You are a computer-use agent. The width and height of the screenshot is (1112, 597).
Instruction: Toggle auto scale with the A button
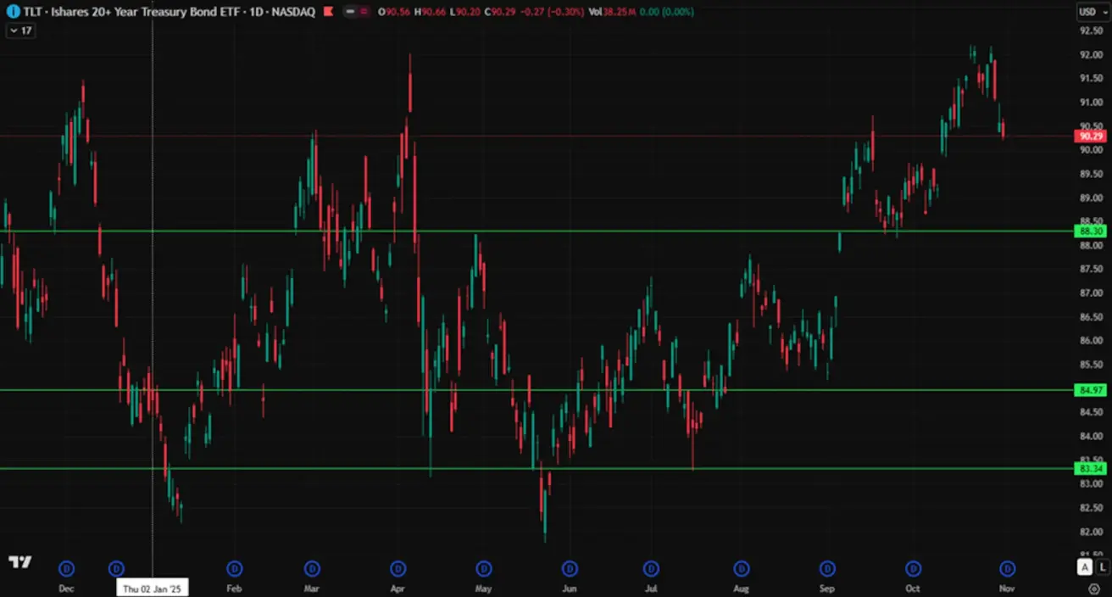coord(1084,567)
